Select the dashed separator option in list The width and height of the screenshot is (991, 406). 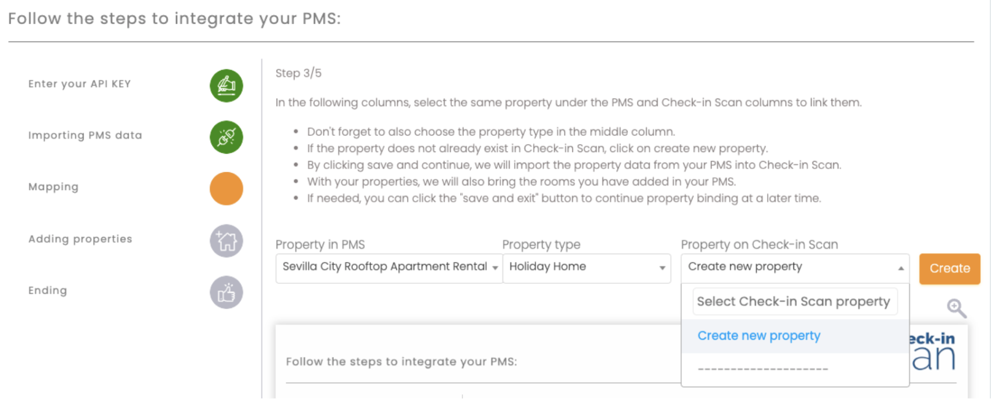coord(763,369)
